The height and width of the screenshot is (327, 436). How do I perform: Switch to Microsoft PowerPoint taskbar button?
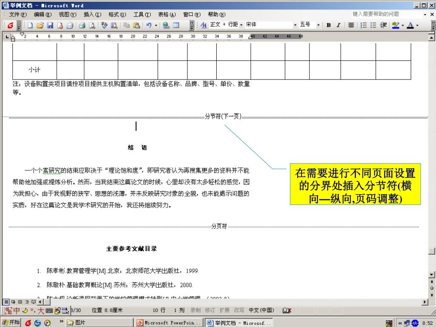pyautogui.click(x=169, y=323)
